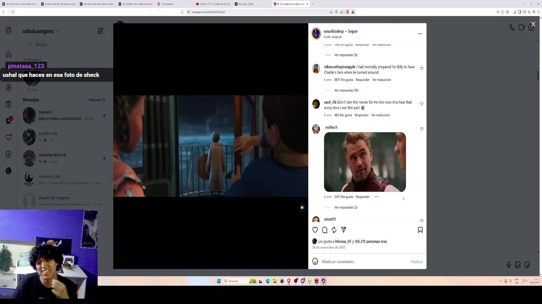Share post with paper plane icon

point(343,230)
